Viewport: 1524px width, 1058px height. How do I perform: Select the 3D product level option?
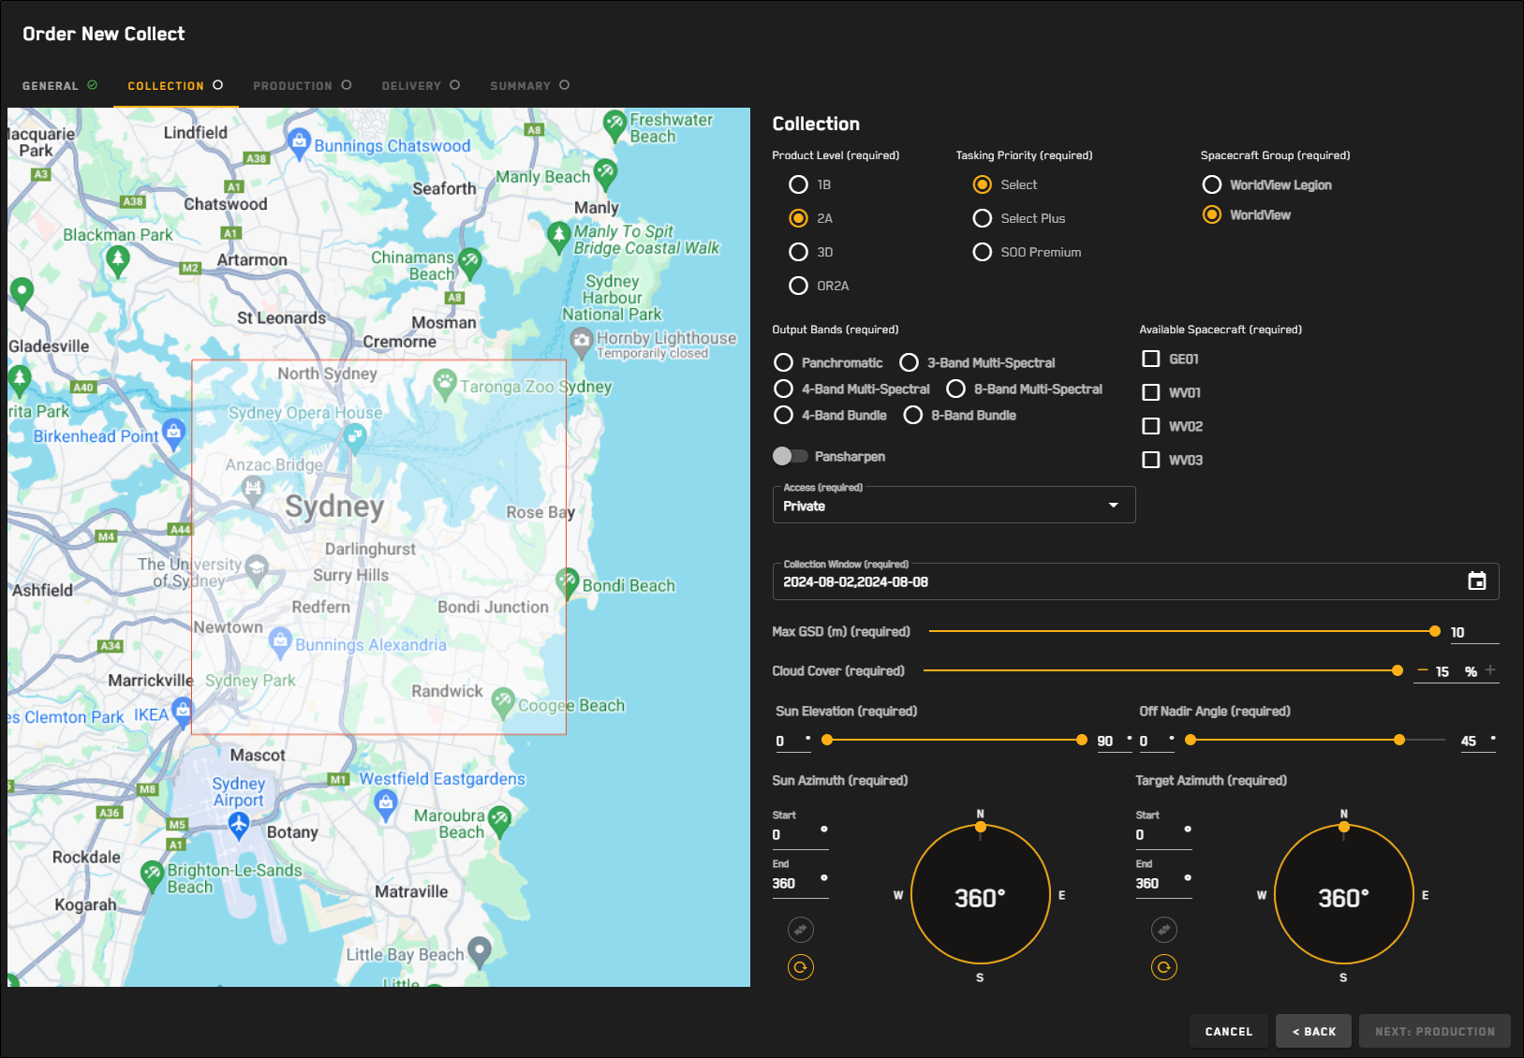pos(798,252)
